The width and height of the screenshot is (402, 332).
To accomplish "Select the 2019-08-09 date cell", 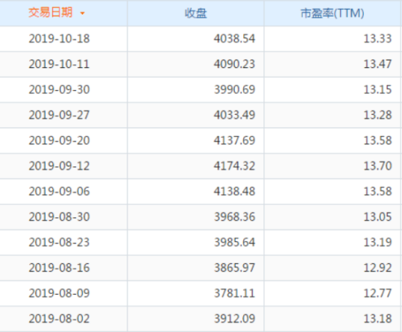I will coord(59,293).
